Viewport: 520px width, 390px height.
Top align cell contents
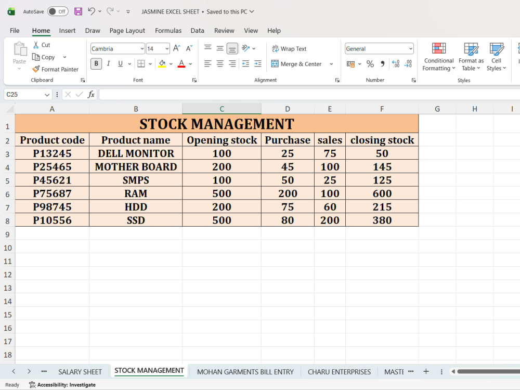(208, 48)
